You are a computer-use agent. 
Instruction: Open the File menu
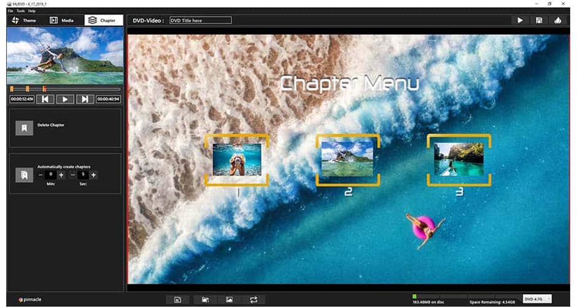click(10, 11)
